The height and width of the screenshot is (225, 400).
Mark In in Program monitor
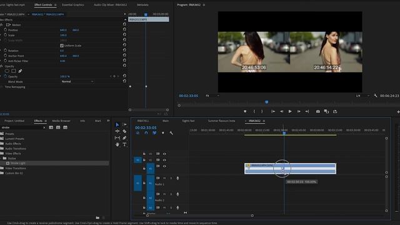(x=254, y=111)
